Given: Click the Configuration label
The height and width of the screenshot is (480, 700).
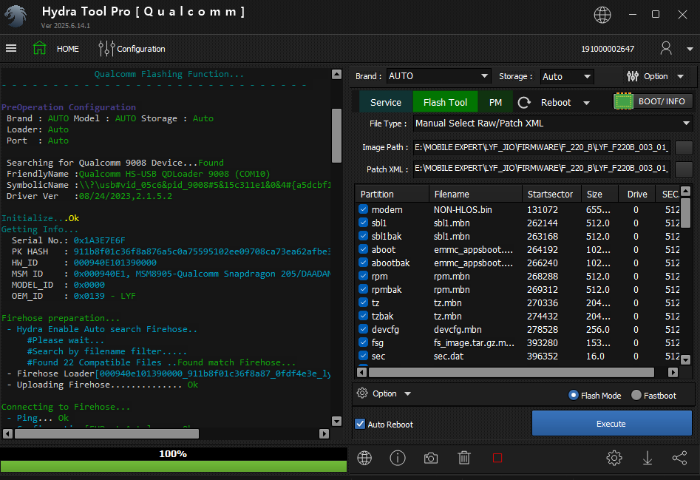Looking at the screenshot, I should 141,49.
